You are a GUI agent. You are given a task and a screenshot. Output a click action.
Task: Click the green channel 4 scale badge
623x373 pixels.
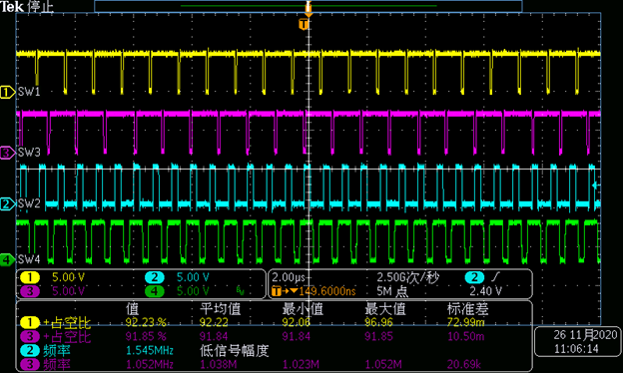155,291
